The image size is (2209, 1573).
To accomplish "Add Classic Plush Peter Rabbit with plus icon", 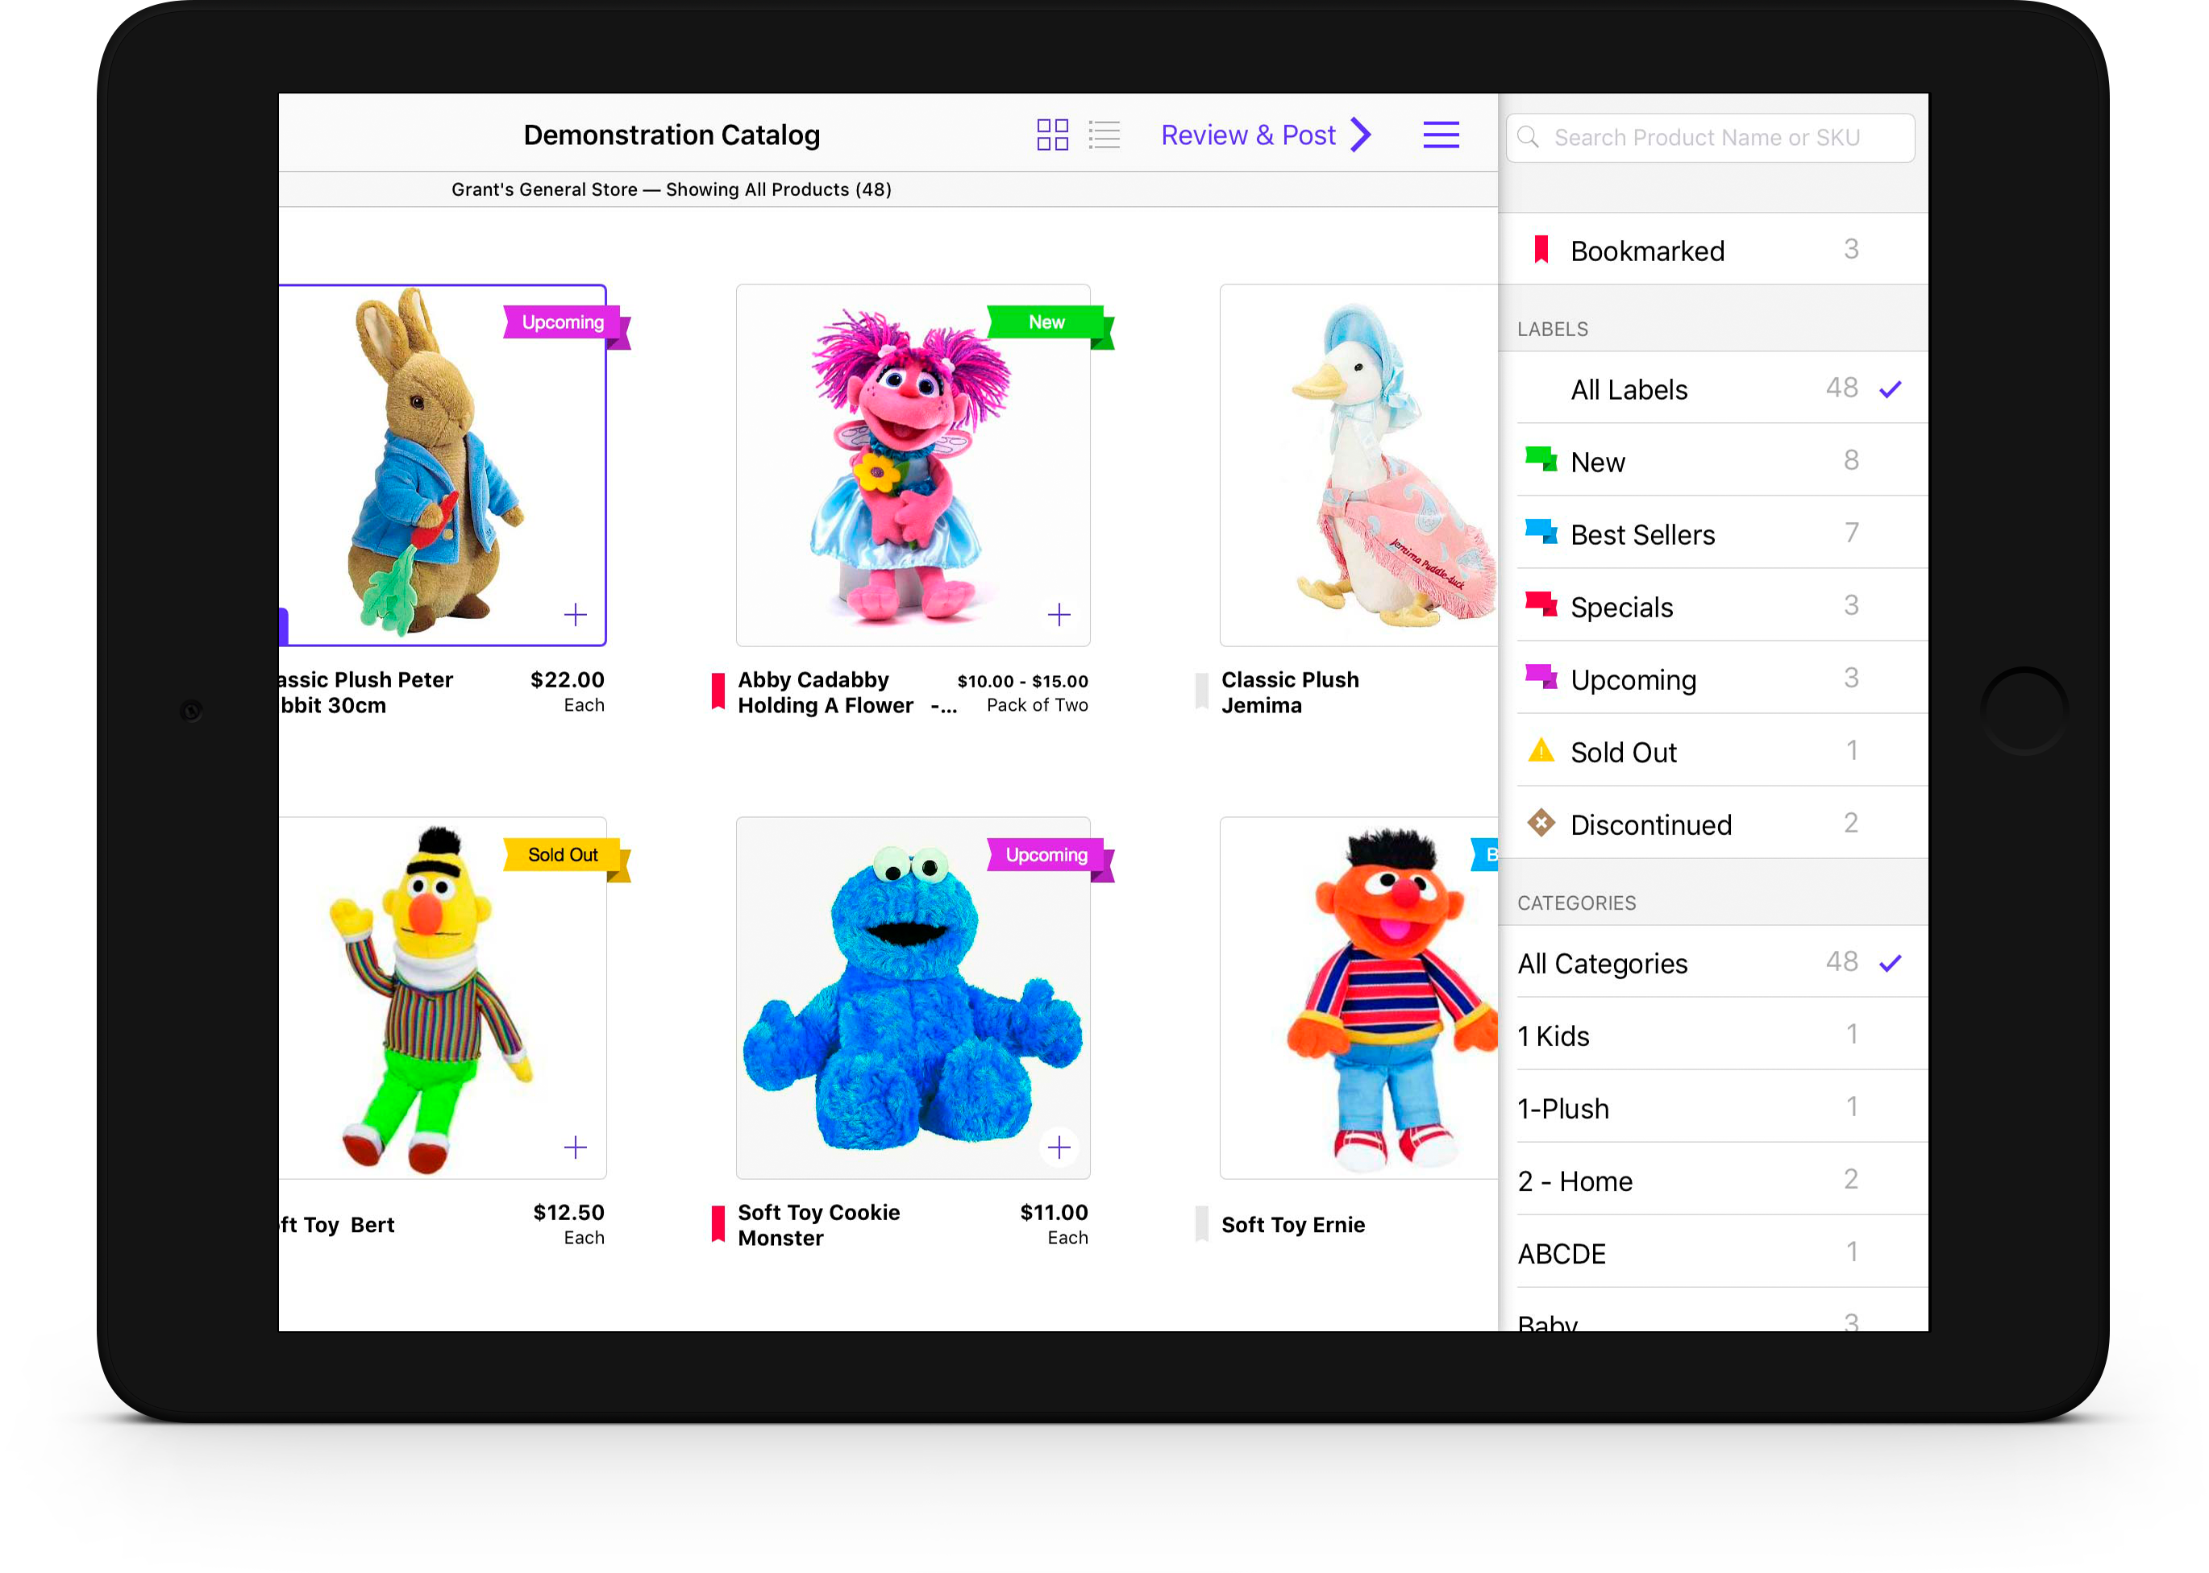I will [x=576, y=615].
